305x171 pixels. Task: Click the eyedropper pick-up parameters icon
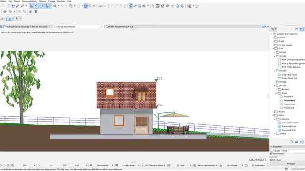click(x=18, y=6)
